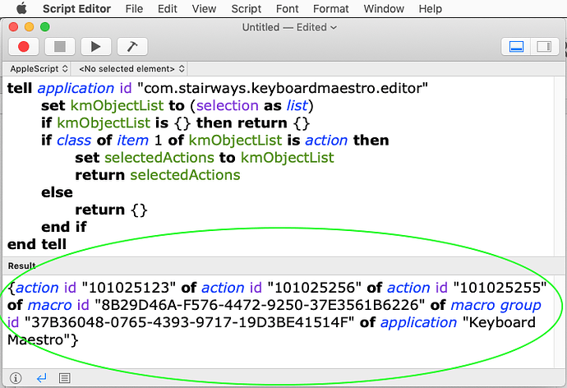The height and width of the screenshot is (388, 567).
Task: Show the log list tab icon
Action: 65,378
